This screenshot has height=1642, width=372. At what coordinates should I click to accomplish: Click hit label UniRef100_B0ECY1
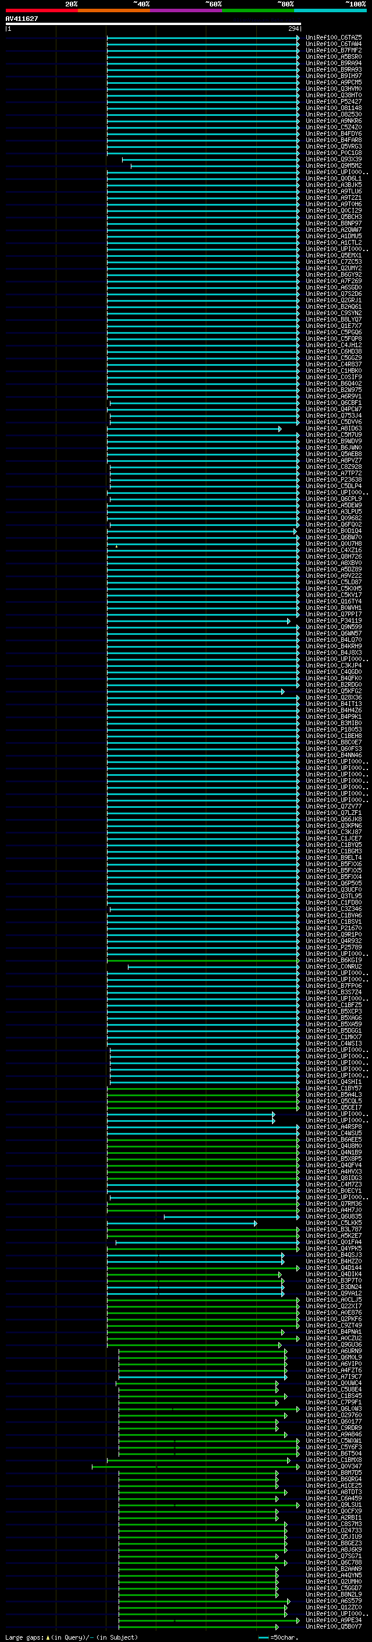[334, 1191]
